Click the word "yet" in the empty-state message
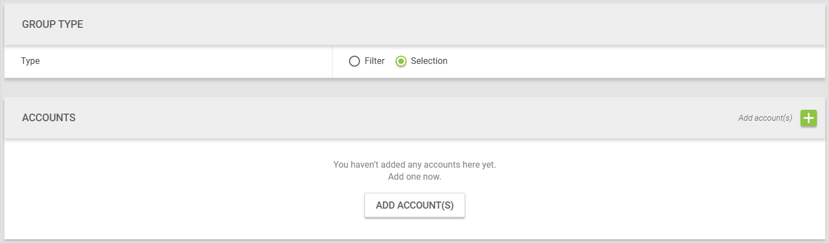829x243 pixels. (x=487, y=164)
